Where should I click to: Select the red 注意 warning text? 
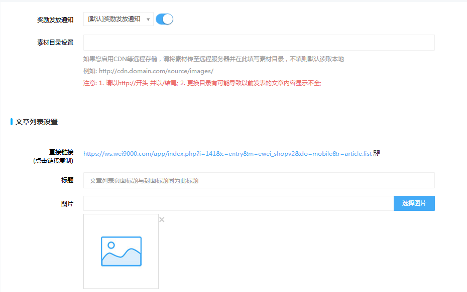[202, 83]
